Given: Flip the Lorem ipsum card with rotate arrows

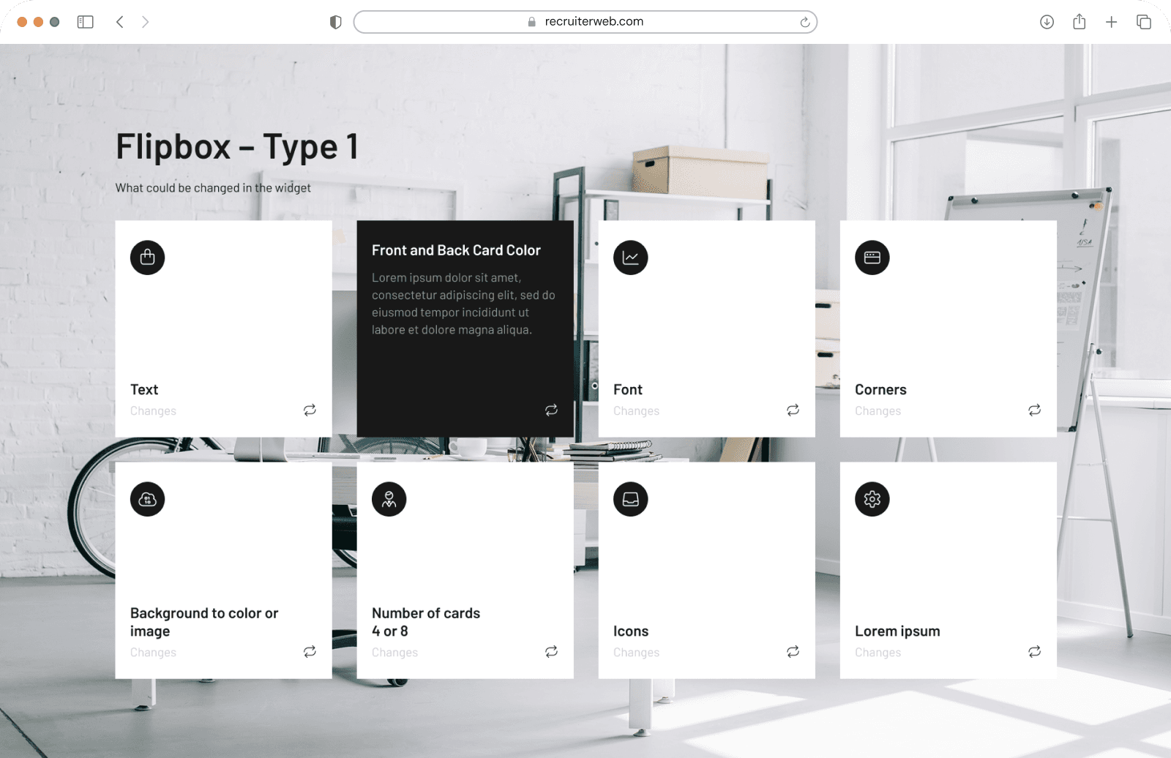Looking at the screenshot, I should coord(1034,651).
